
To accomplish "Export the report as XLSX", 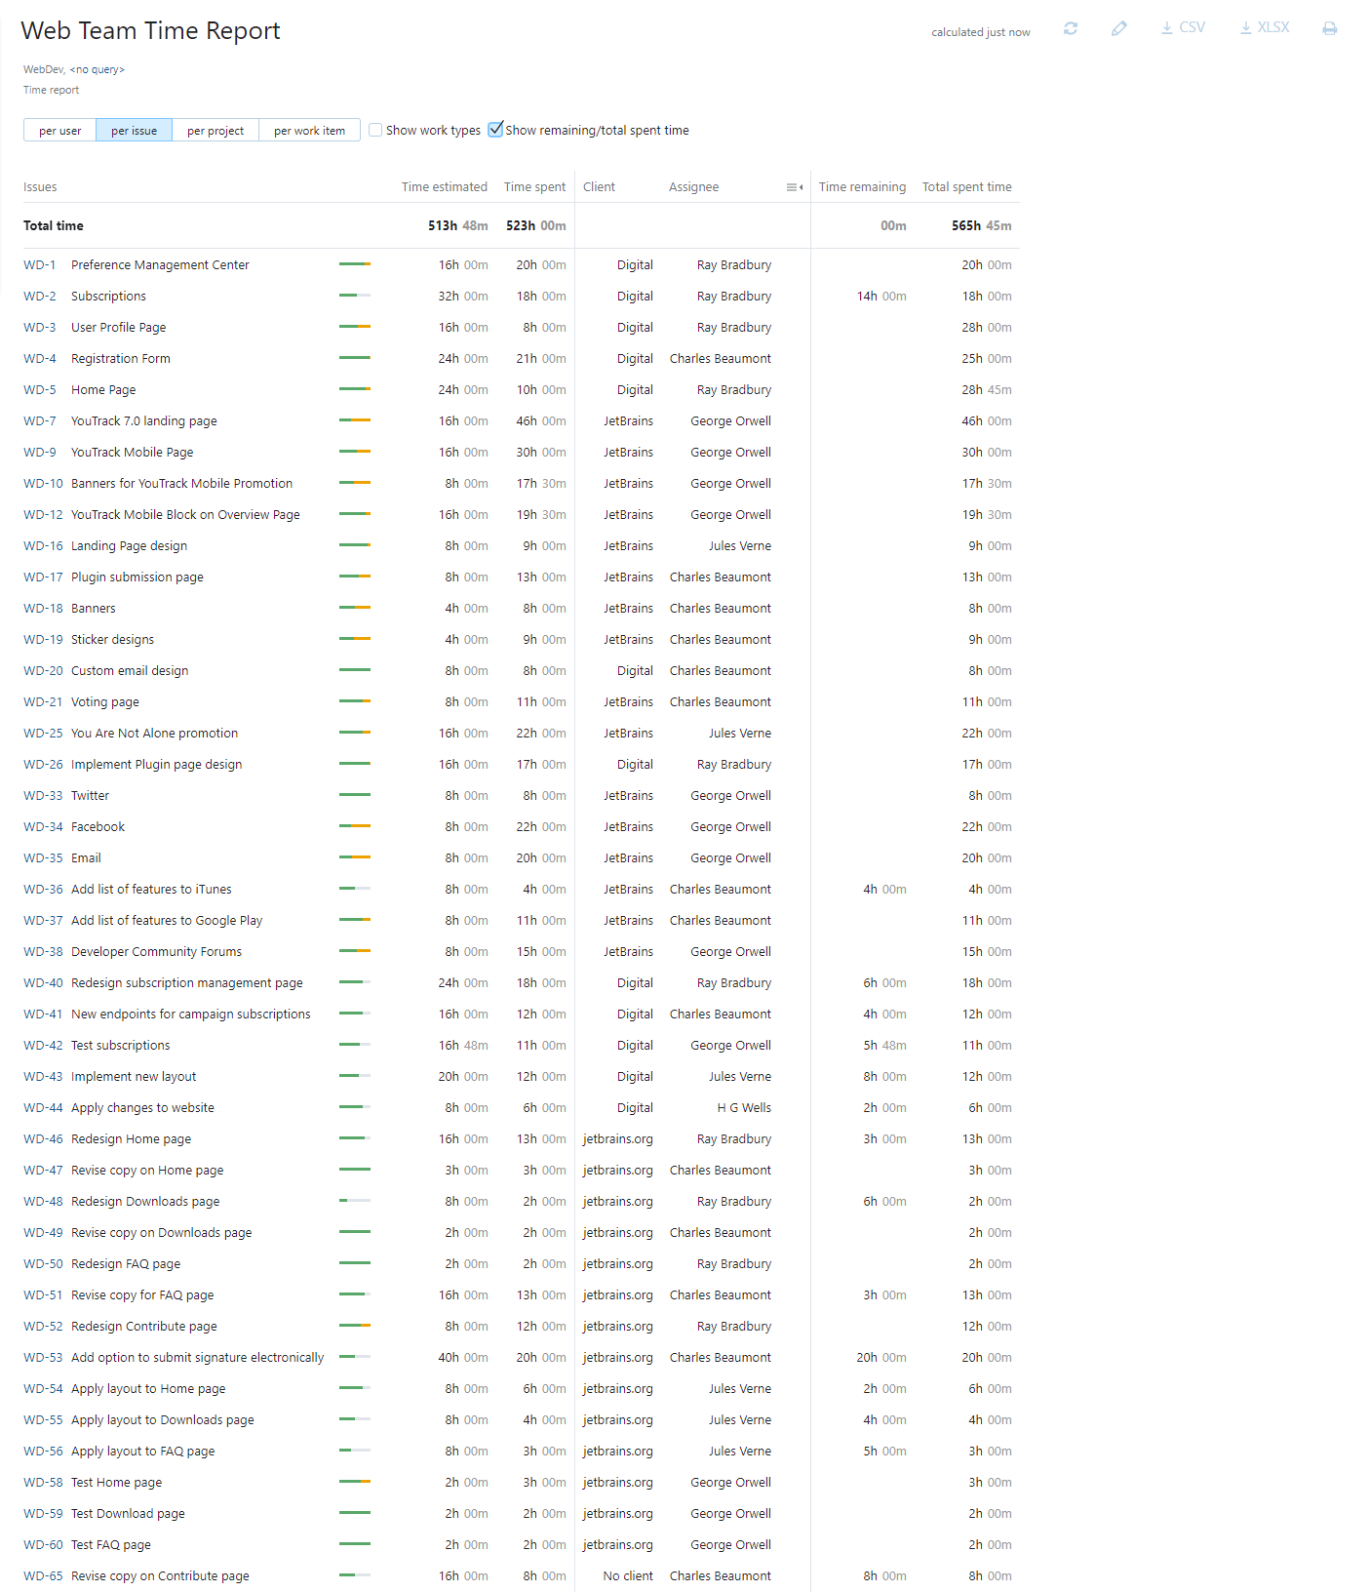I will click(1265, 27).
